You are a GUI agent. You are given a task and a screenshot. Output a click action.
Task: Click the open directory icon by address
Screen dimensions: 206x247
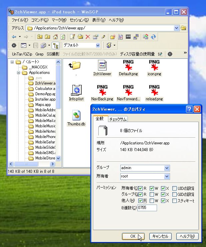(183, 28)
